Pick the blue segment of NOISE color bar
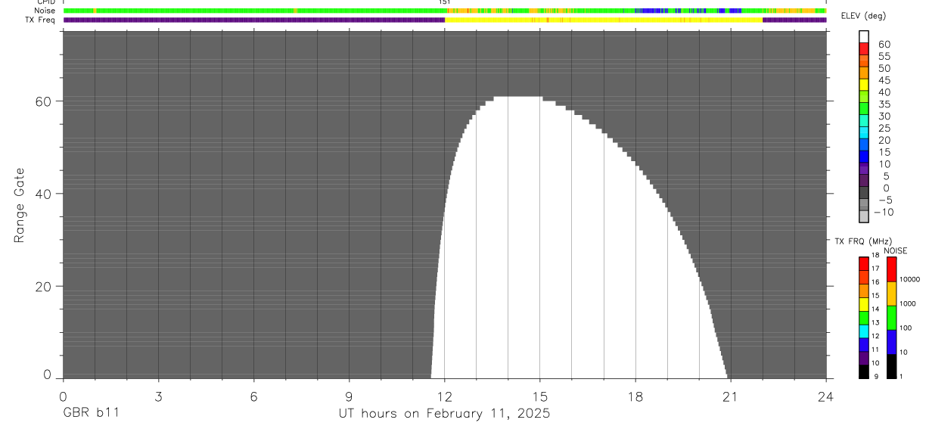 point(891,341)
